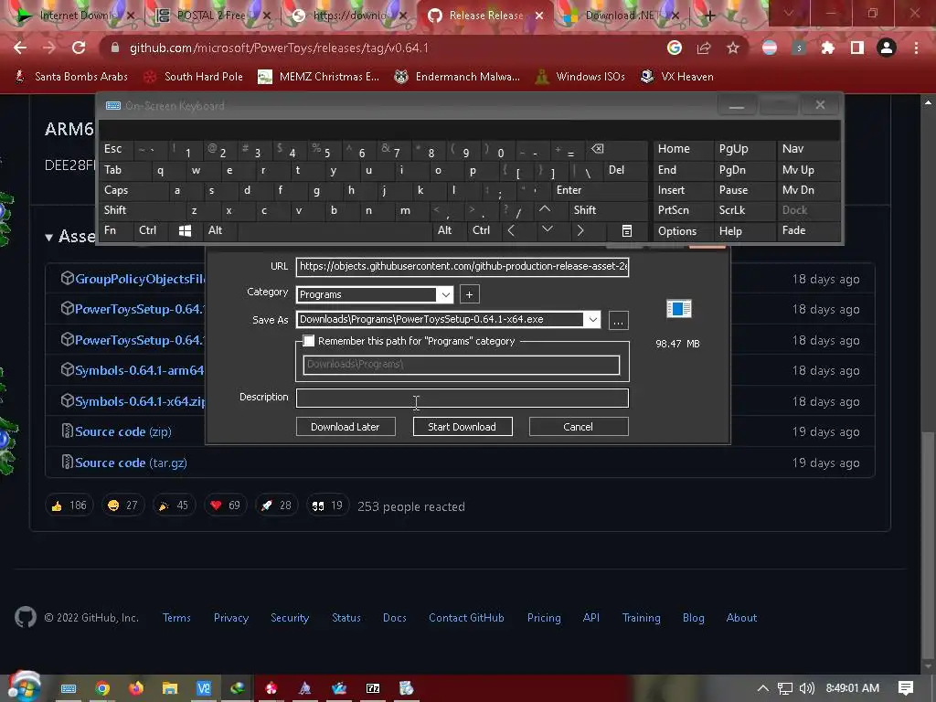Share this page via the share icon

coord(704,48)
